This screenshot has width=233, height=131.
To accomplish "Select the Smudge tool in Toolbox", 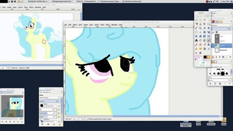I will click(196, 53).
